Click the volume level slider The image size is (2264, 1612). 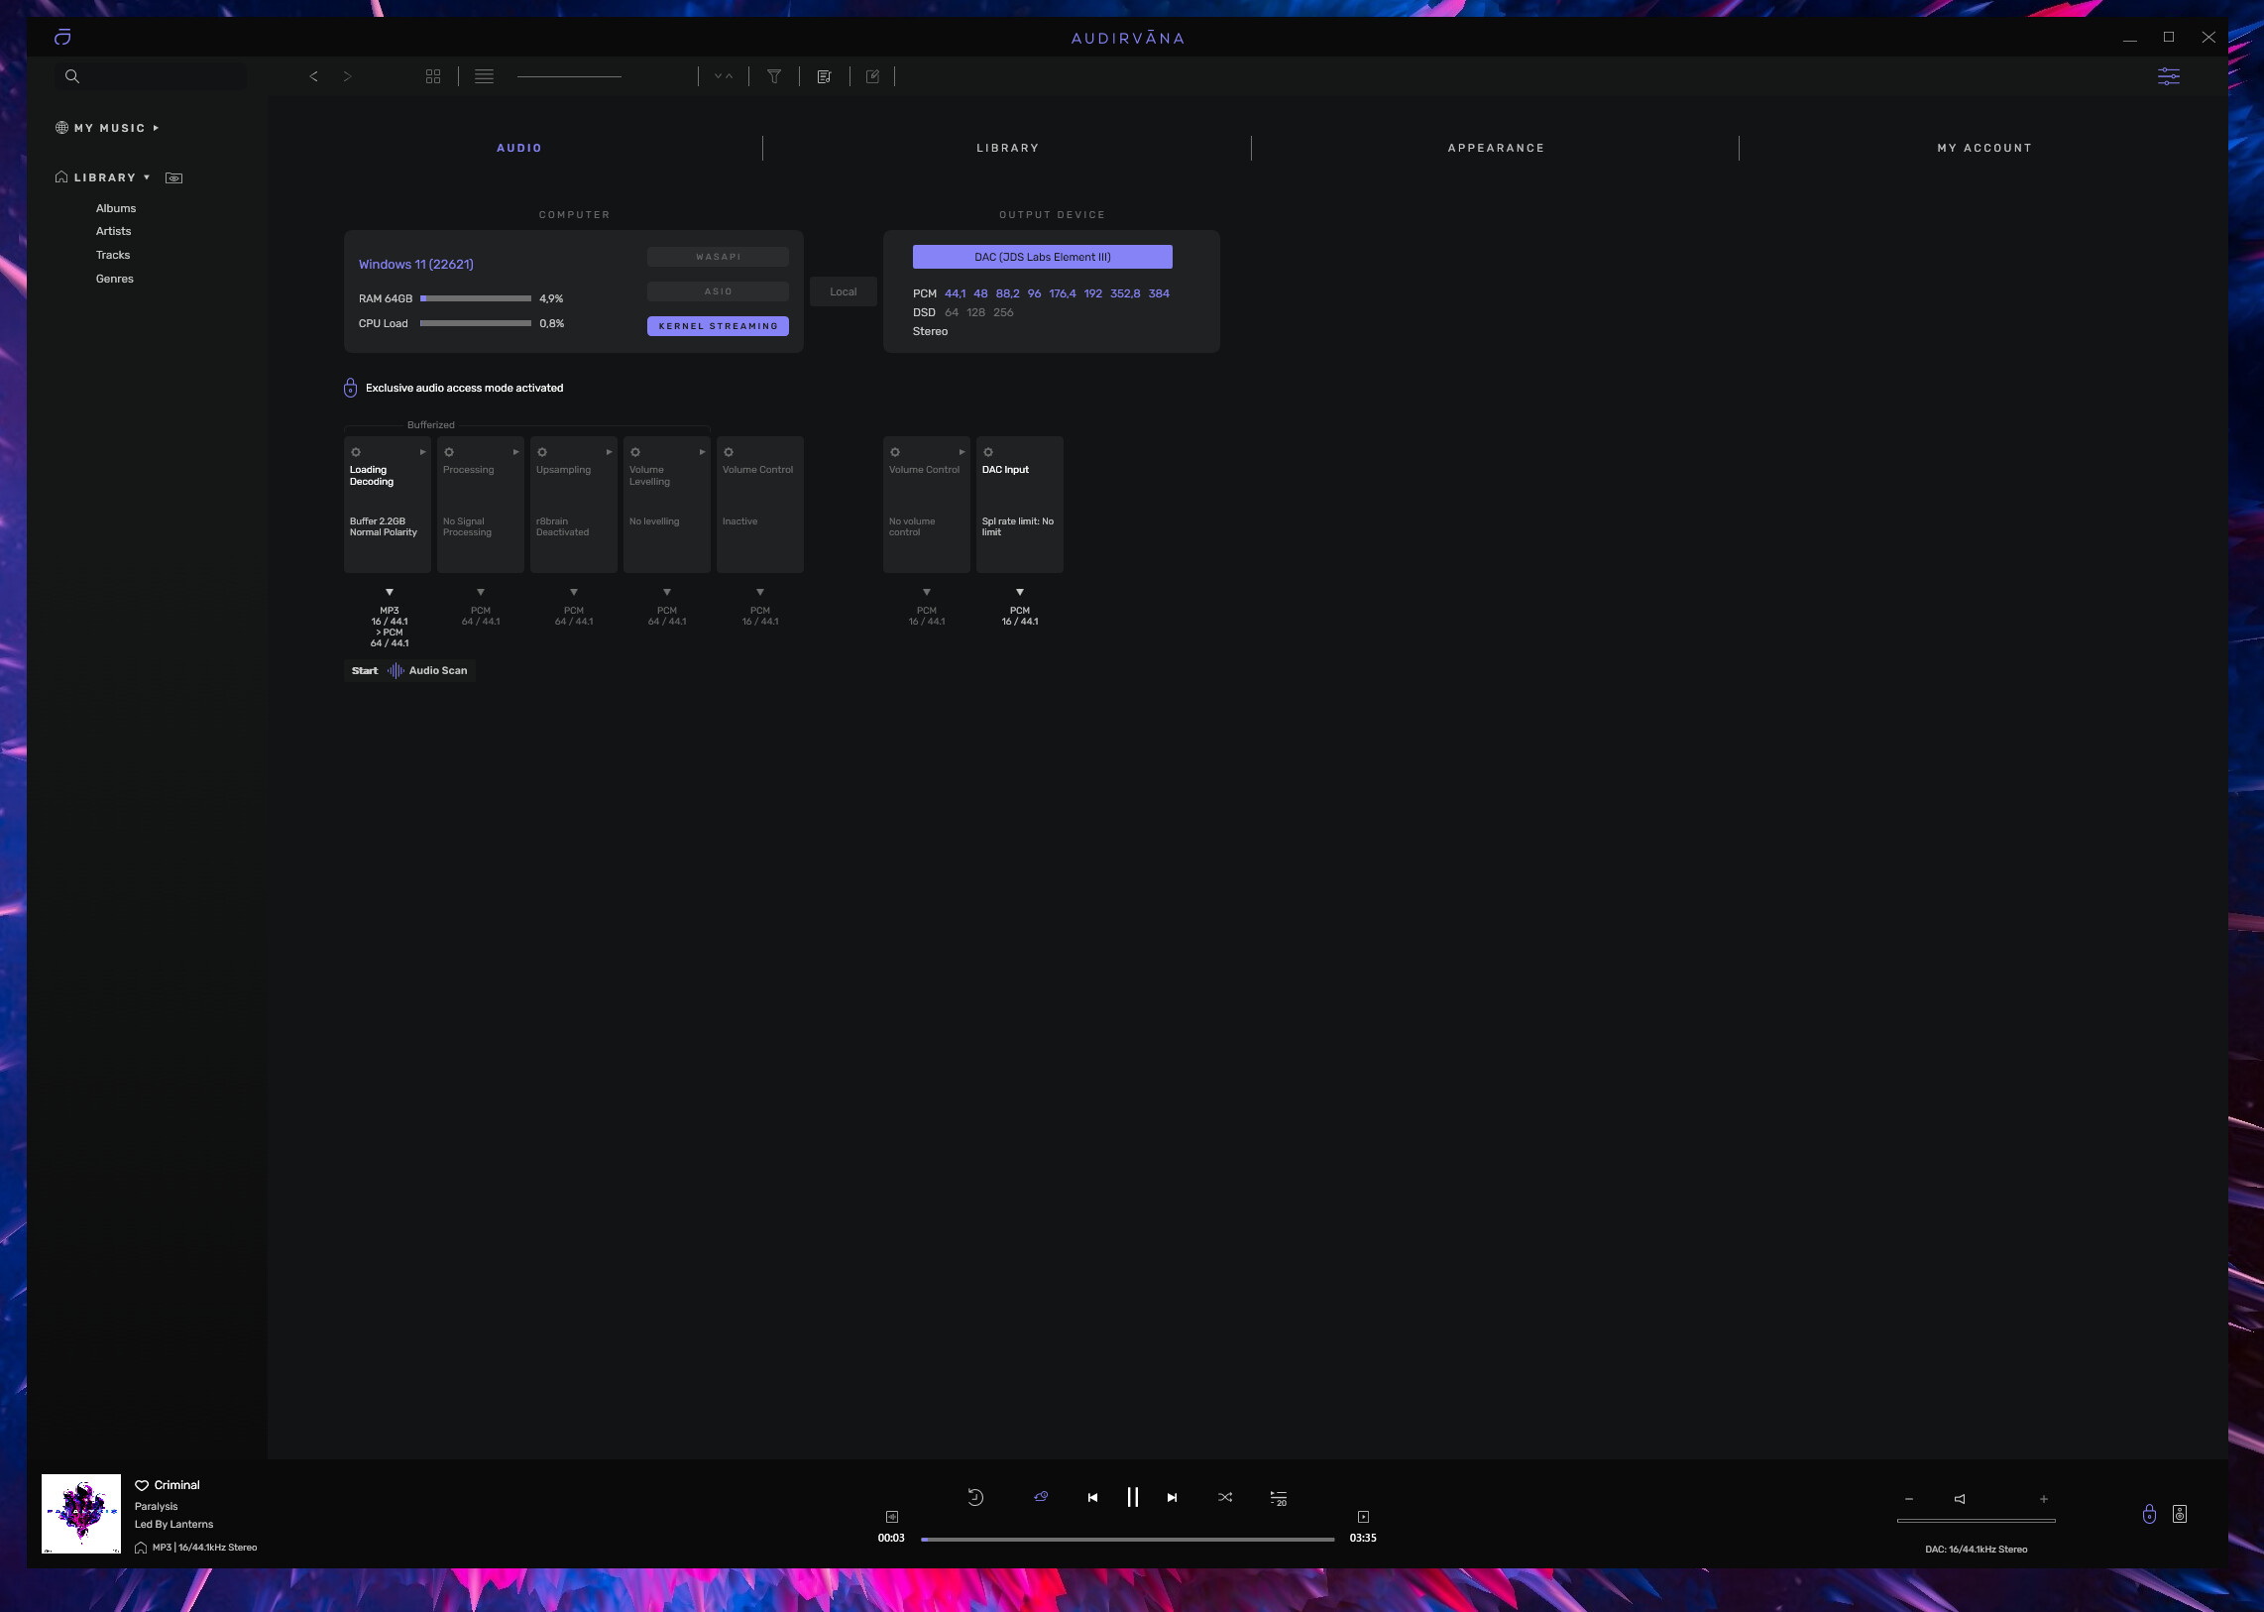[x=1976, y=1521]
